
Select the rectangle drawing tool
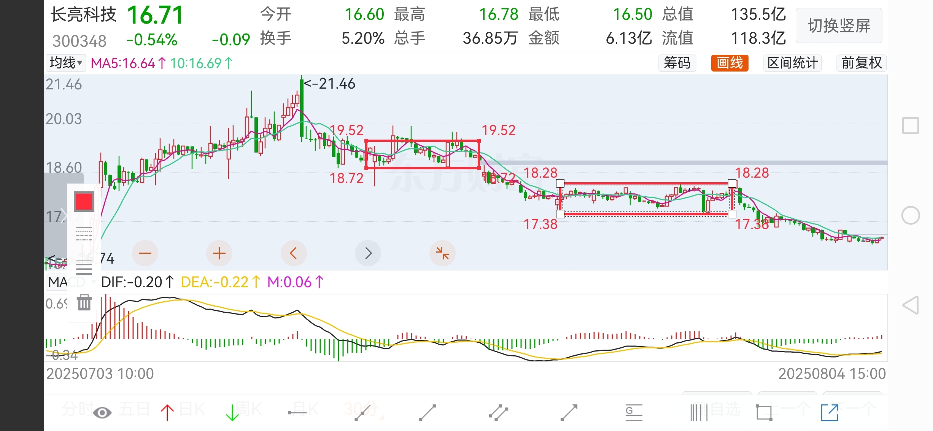[764, 413]
